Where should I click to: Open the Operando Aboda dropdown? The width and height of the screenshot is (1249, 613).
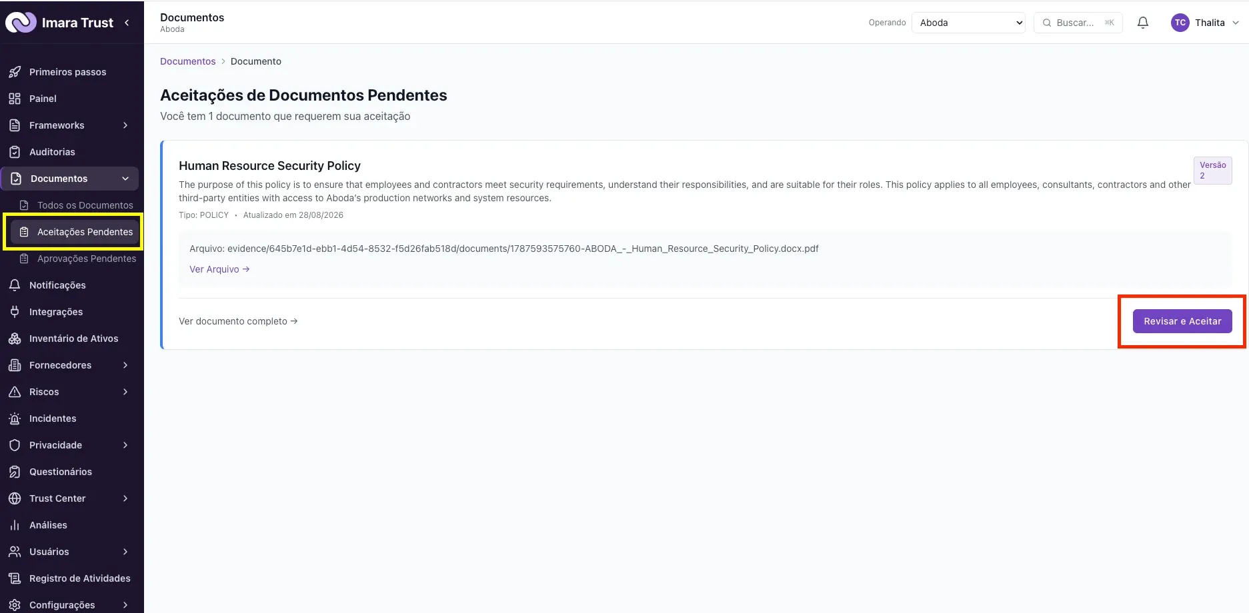(x=968, y=23)
